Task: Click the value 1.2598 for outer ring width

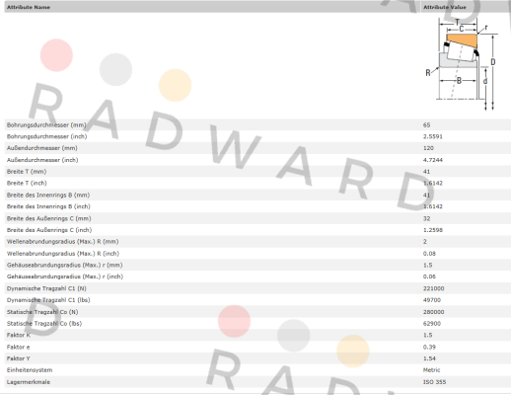Action: tap(433, 230)
